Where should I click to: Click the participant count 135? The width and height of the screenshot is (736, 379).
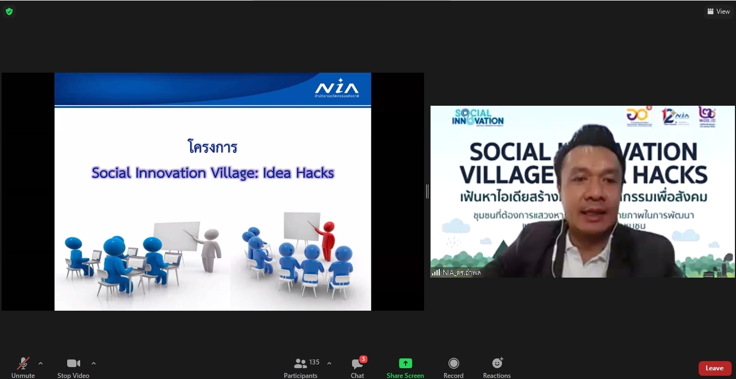click(x=314, y=362)
